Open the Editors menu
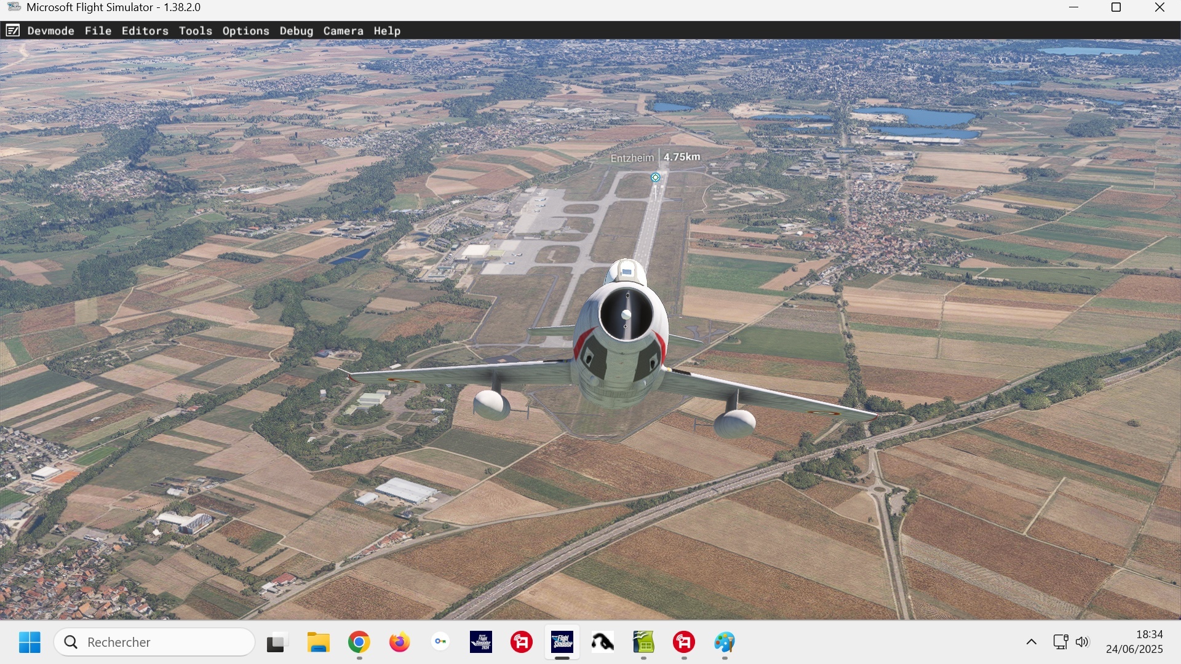1181x664 pixels. pyautogui.click(x=145, y=31)
